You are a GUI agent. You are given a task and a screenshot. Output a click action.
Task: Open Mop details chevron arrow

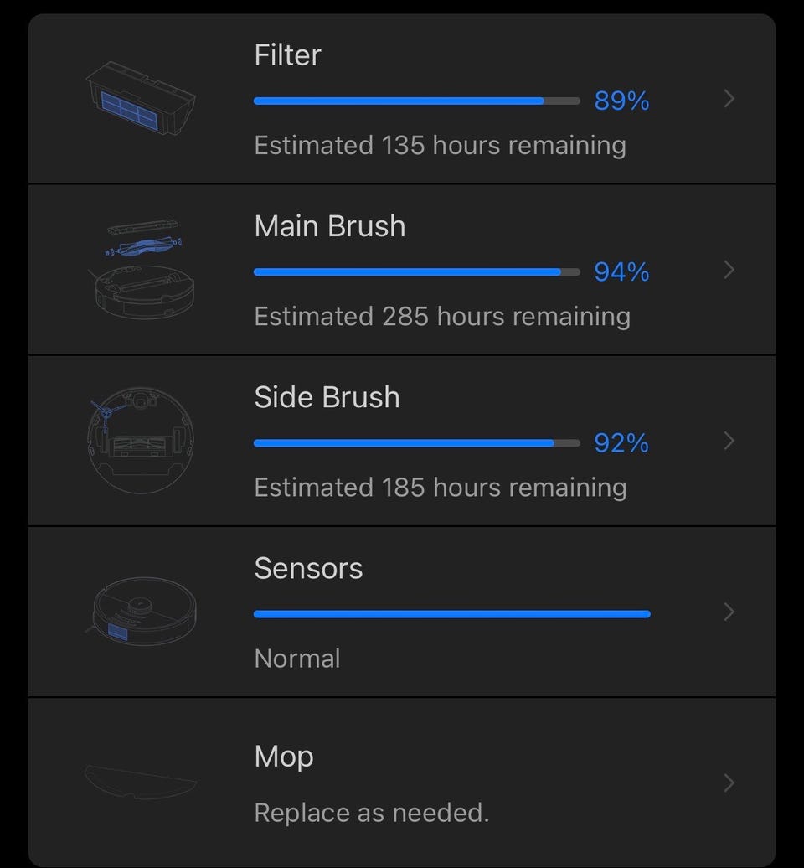[729, 783]
